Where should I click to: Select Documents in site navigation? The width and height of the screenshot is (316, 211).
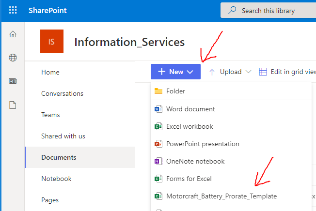pyautogui.click(x=80, y=157)
